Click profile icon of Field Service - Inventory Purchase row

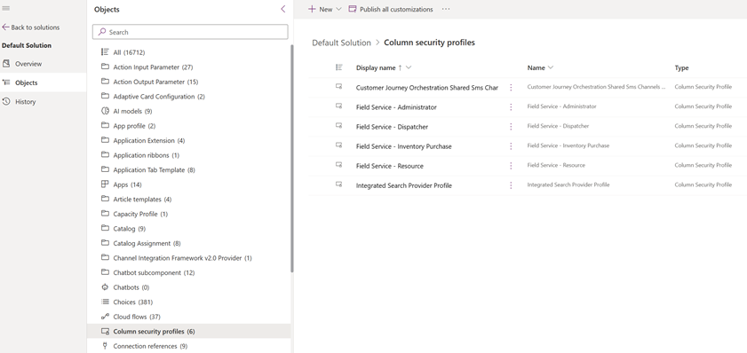[x=338, y=145]
